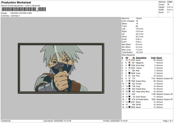
Task: Click the "EndY:" label
Action: (124, 42)
